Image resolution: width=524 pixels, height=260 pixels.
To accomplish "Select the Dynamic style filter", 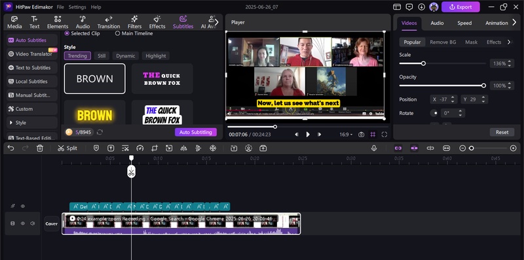I will (x=126, y=56).
